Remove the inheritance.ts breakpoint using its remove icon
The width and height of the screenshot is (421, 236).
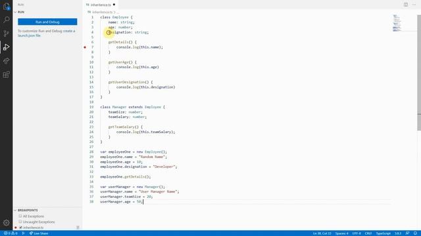pos(78,227)
